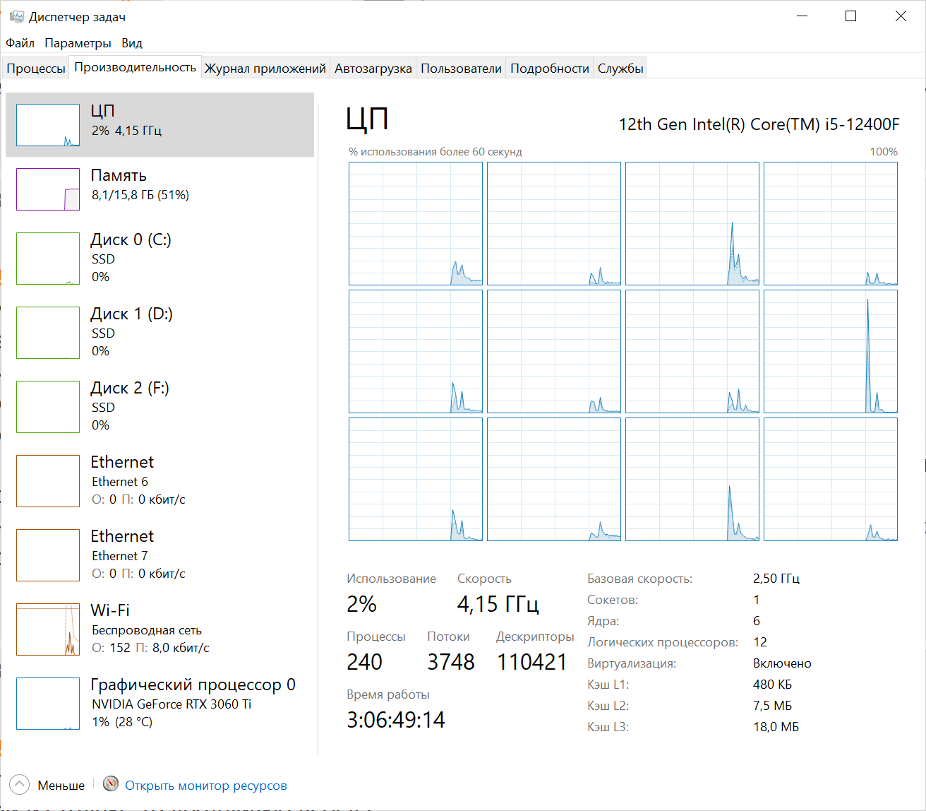Click the Логических процессоров value 12
Image resolution: width=926 pixels, height=811 pixels.
tap(760, 642)
